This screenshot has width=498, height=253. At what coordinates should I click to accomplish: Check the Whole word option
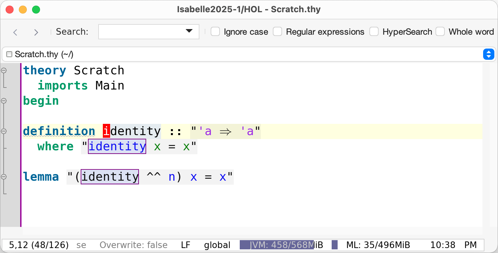point(440,32)
